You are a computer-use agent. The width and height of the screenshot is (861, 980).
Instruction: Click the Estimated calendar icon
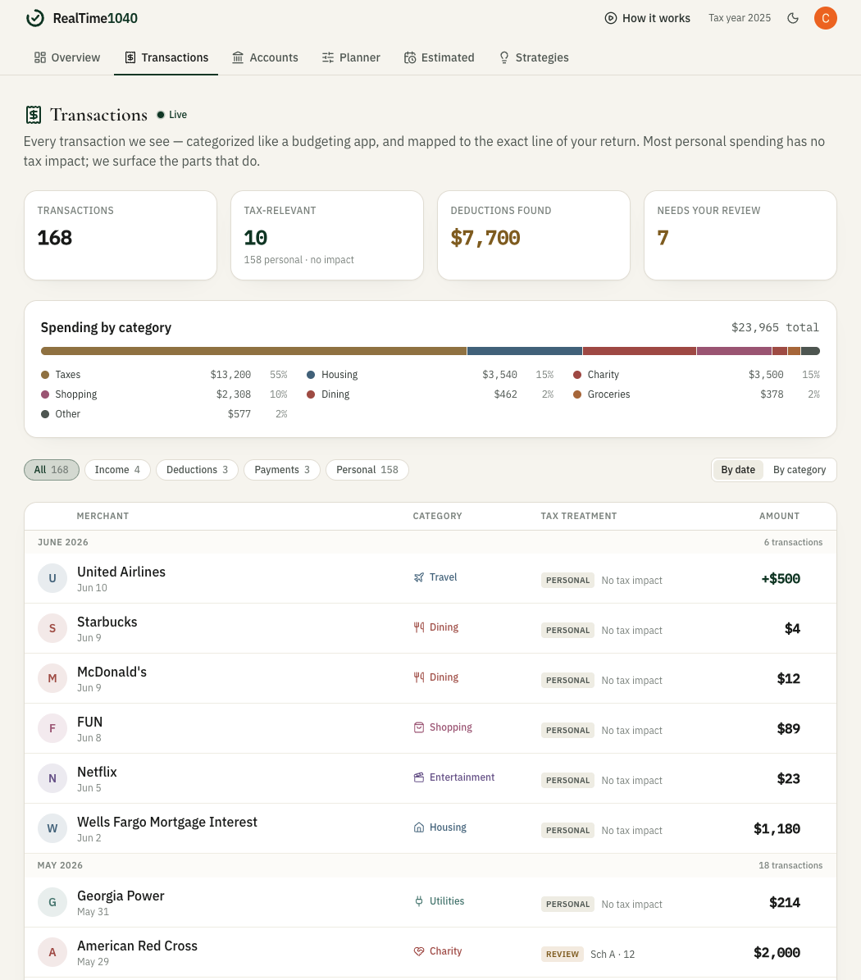[x=410, y=57]
